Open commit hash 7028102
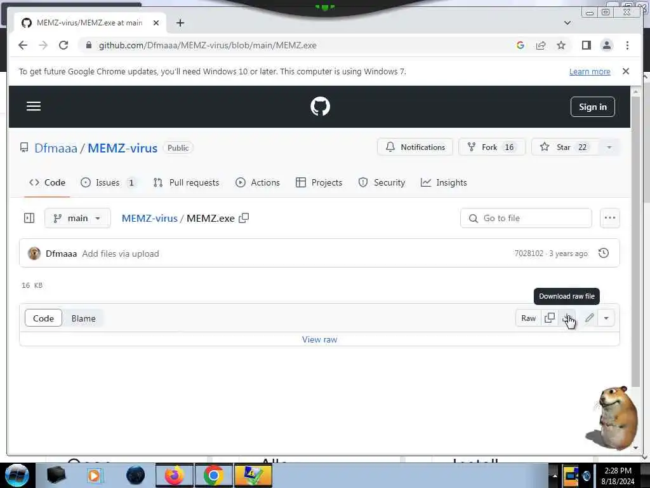Screen dimensions: 650x488 pyautogui.click(x=529, y=254)
